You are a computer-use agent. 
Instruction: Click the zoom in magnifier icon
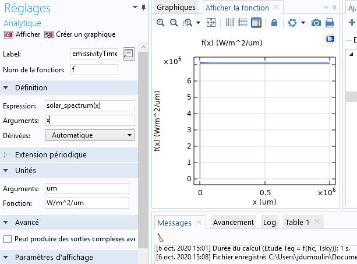(161, 23)
